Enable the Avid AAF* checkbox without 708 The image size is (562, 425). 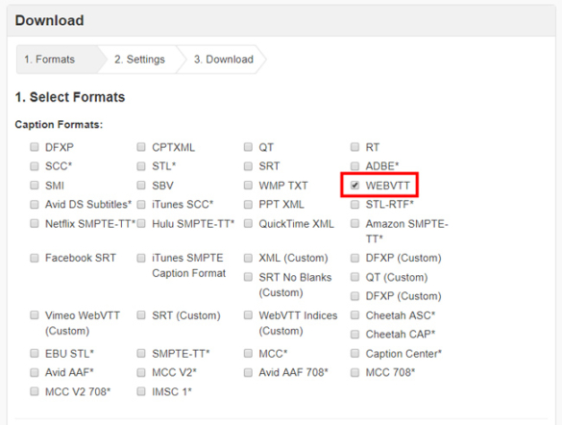point(35,372)
